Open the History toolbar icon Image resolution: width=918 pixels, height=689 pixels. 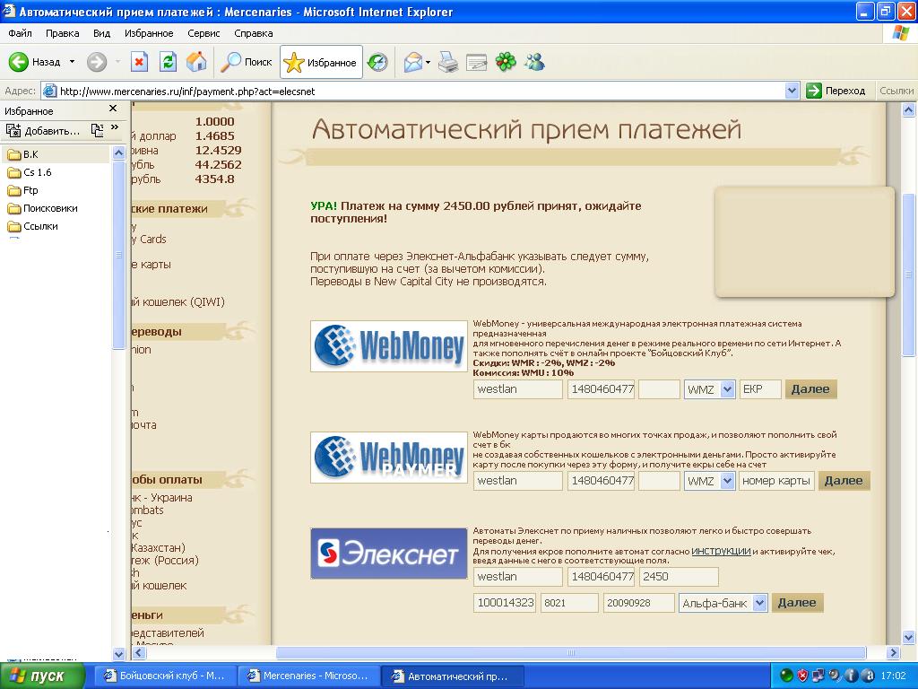click(x=378, y=62)
